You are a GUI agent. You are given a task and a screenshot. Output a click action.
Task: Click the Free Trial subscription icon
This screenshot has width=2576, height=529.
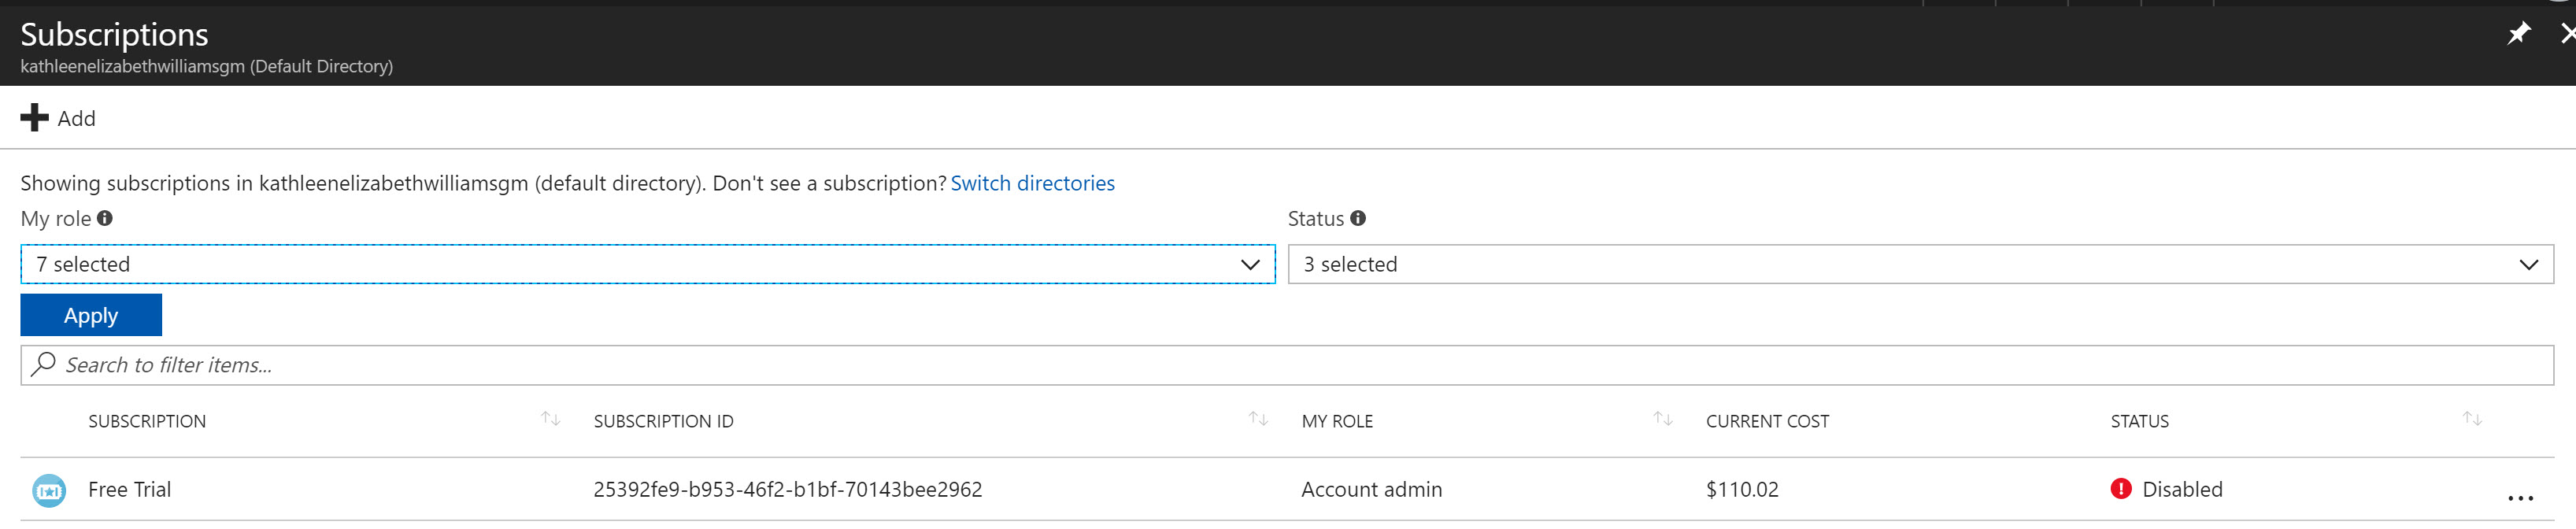coord(49,490)
